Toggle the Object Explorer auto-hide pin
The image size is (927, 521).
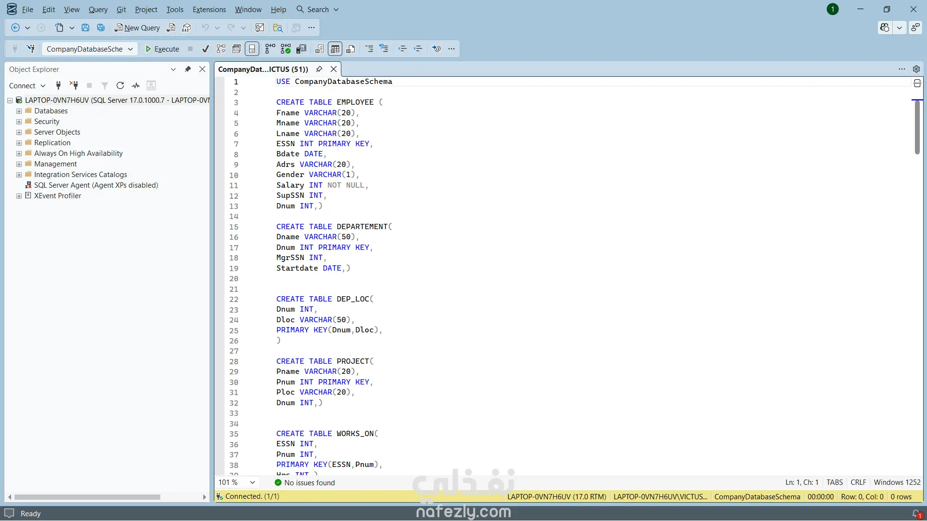tap(188, 69)
